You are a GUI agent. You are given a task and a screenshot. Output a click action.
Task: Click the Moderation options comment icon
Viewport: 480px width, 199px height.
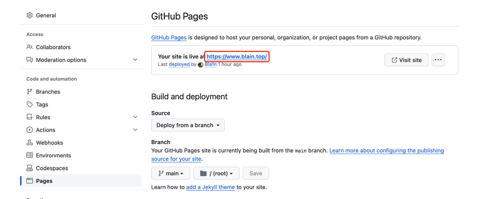tap(29, 60)
